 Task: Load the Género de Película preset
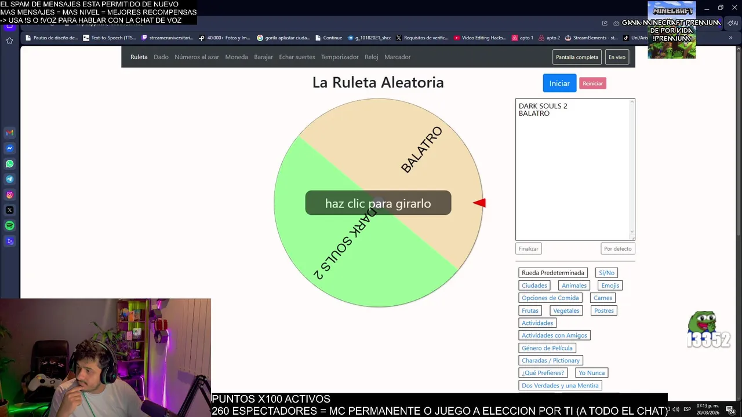tap(547, 348)
